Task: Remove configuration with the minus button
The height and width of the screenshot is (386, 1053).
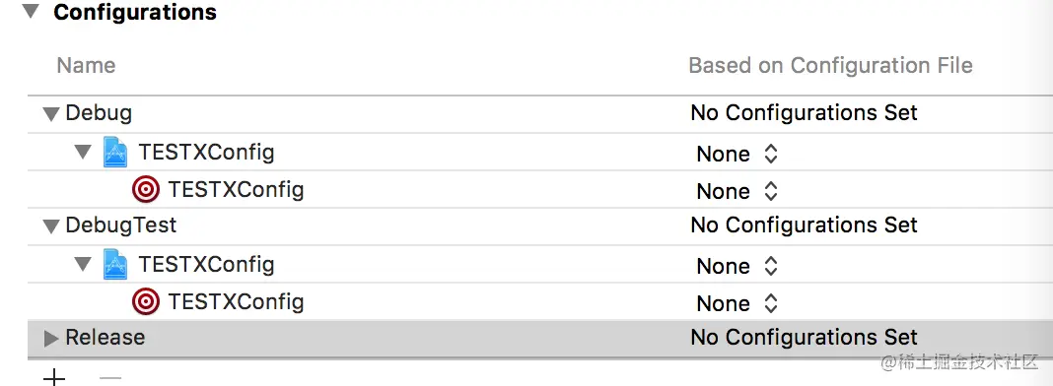Action: click(x=110, y=377)
